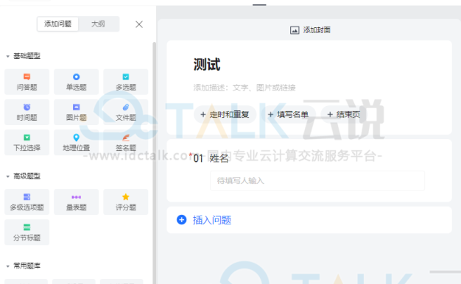Add a 评分题 rating question

click(x=125, y=202)
